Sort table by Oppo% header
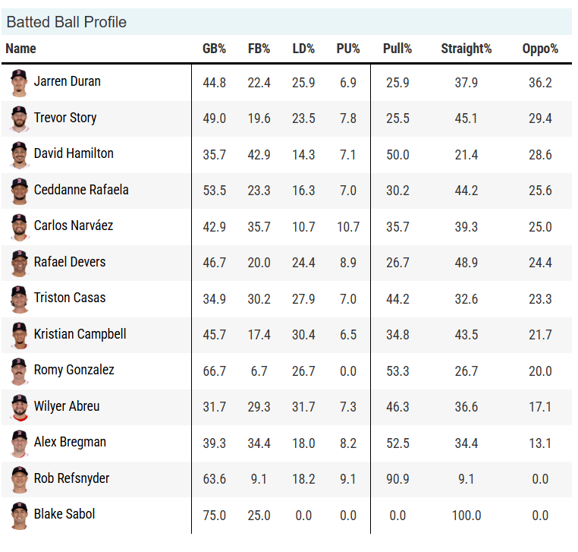The width and height of the screenshot is (578, 552). (x=540, y=49)
